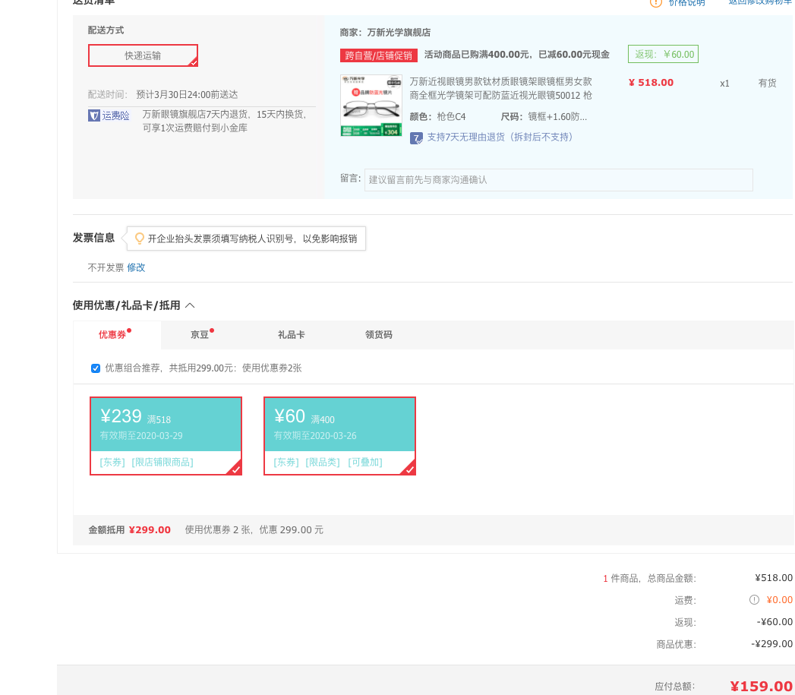Switch to the 礼品卡 tab

(x=292, y=335)
